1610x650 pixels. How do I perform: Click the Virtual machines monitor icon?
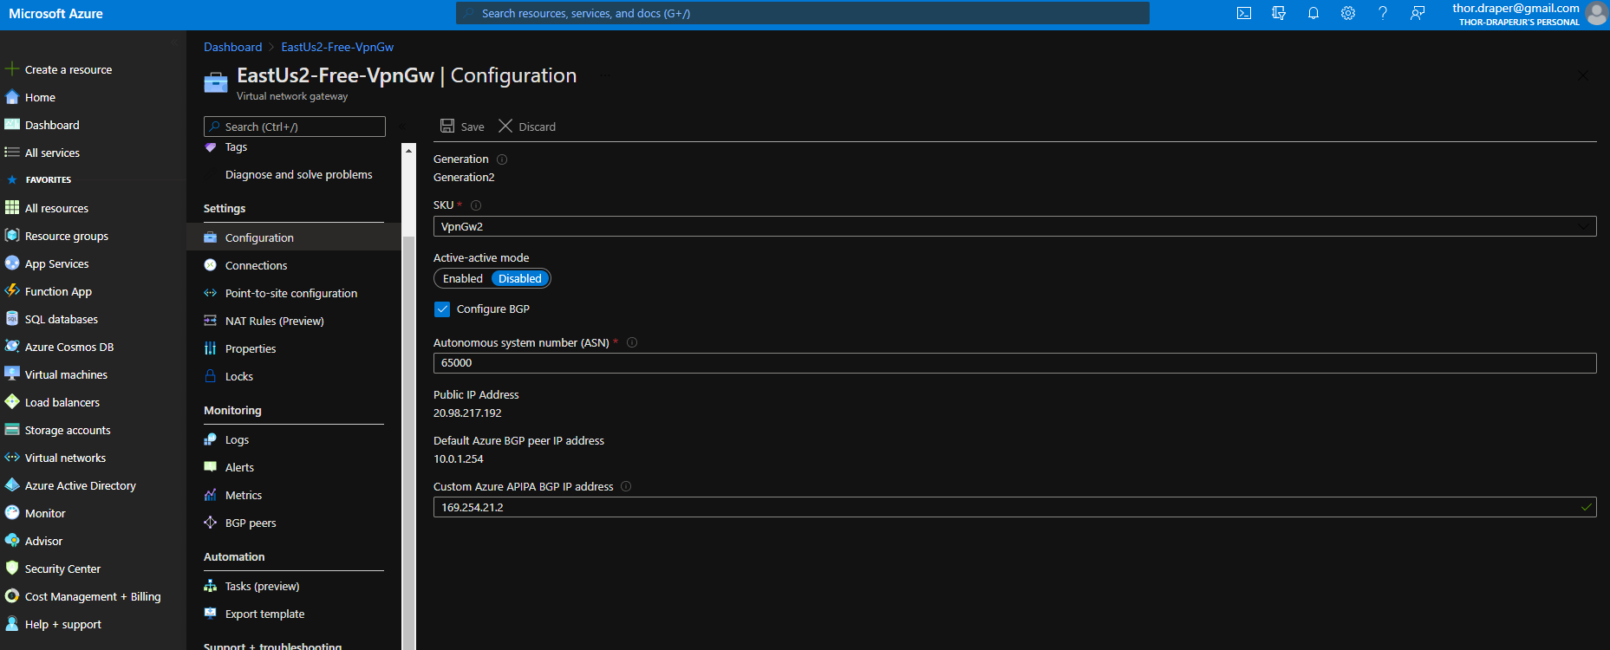(12, 374)
